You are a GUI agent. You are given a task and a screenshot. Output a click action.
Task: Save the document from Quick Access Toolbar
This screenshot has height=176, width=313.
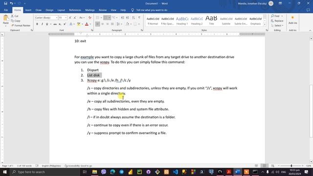5,3
